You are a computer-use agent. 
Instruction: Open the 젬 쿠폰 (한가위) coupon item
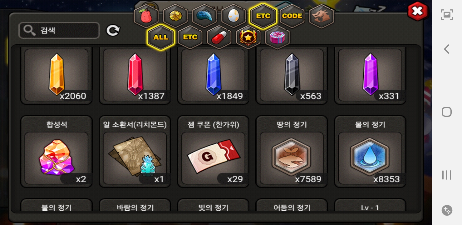tap(213, 152)
